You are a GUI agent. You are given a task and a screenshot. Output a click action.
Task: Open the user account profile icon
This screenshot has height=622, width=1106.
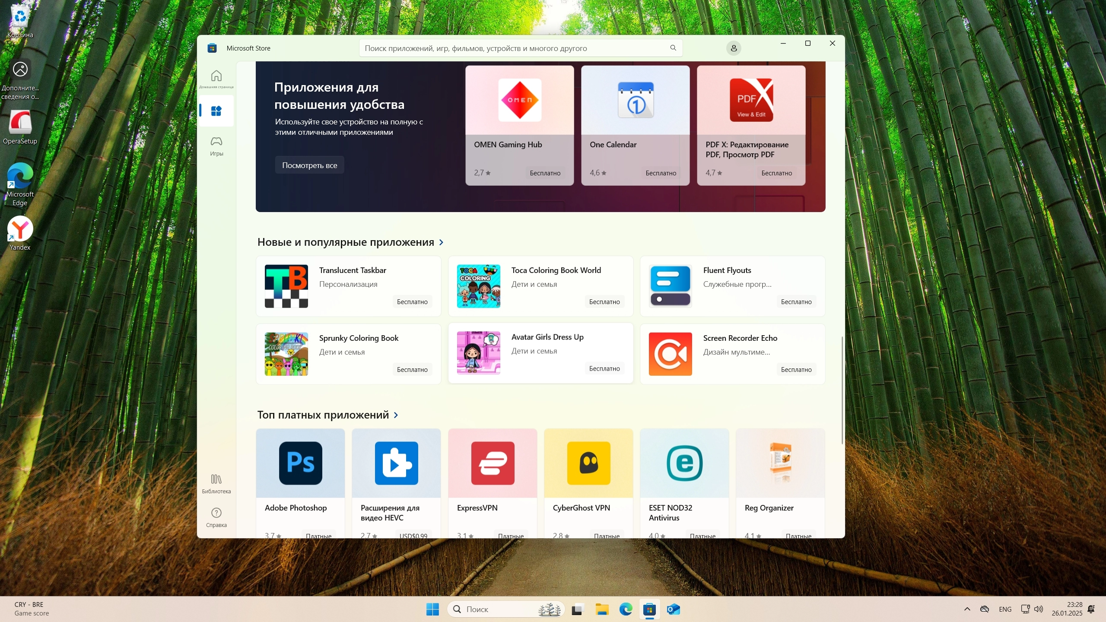(x=733, y=48)
